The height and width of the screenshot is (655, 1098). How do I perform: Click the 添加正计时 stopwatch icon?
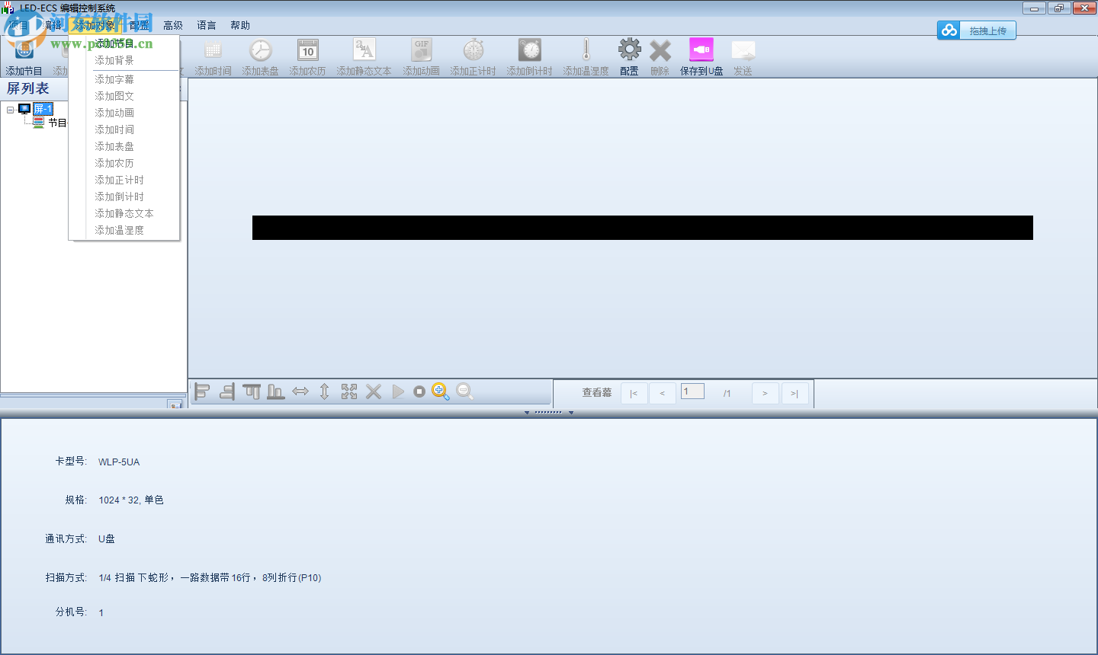(474, 51)
